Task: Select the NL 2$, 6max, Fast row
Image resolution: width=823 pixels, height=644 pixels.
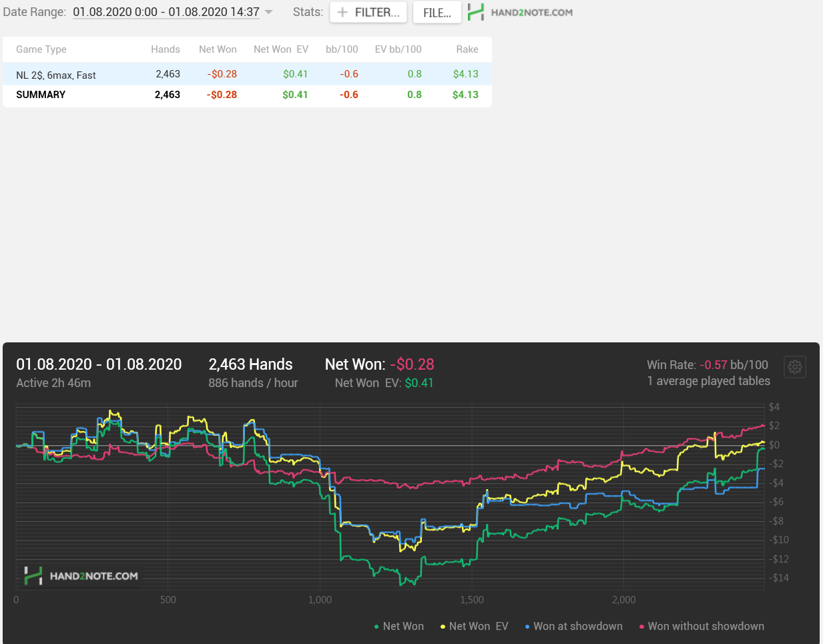Action: tap(247, 74)
